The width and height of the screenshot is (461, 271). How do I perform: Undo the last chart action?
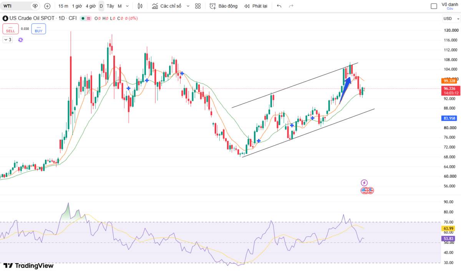[x=279, y=6]
